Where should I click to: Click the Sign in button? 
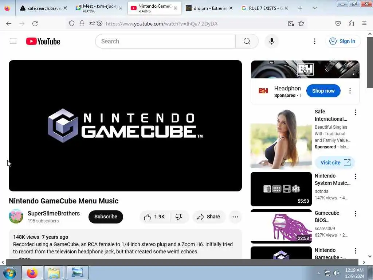[342, 41]
